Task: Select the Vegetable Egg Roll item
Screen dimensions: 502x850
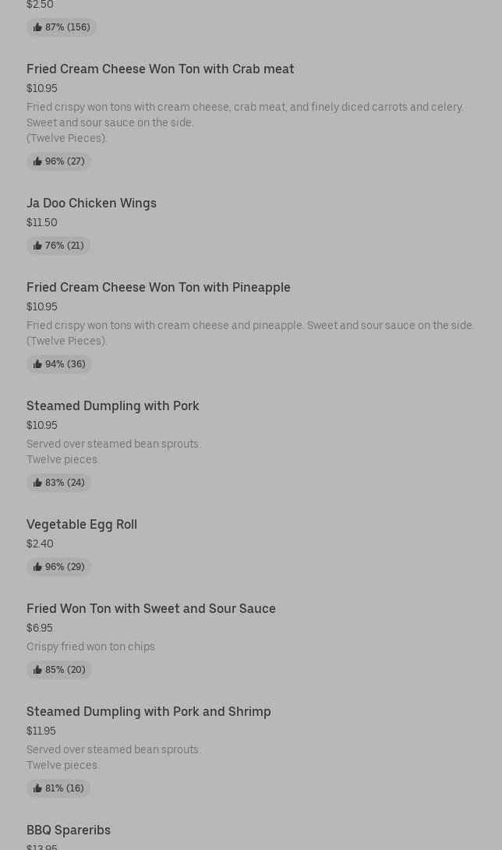Action: tap(81, 525)
